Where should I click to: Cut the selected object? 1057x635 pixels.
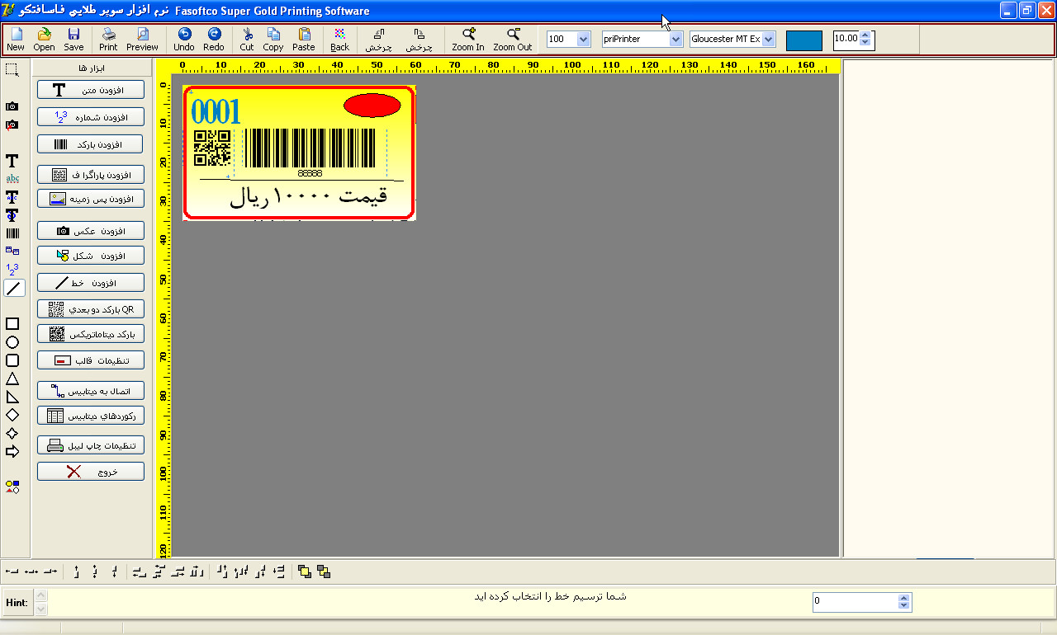pyautogui.click(x=247, y=40)
